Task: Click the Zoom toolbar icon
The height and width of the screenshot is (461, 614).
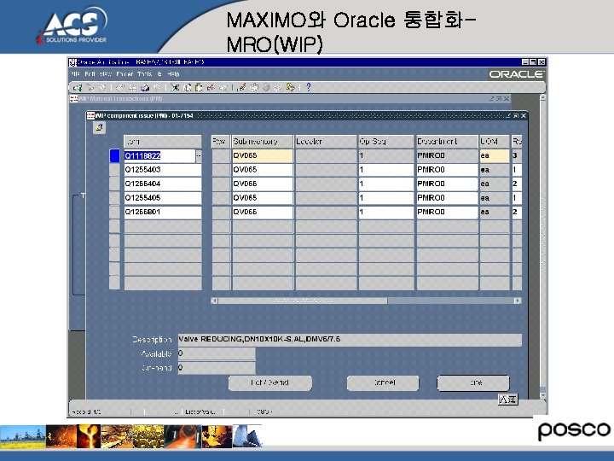Action: pyautogui.click(x=254, y=87)
